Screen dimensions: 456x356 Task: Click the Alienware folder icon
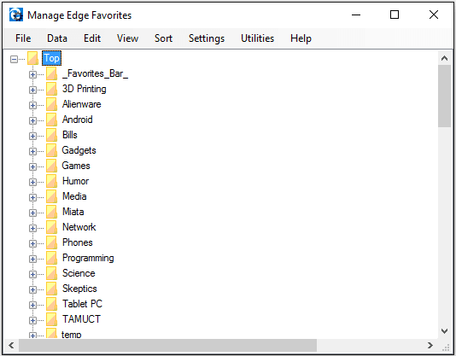pyautogui.click(x=52, y=104)
